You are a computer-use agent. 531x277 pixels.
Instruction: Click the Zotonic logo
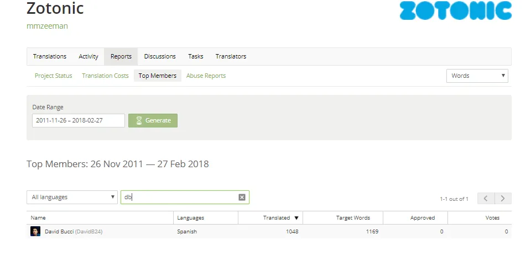click(455, 10)
